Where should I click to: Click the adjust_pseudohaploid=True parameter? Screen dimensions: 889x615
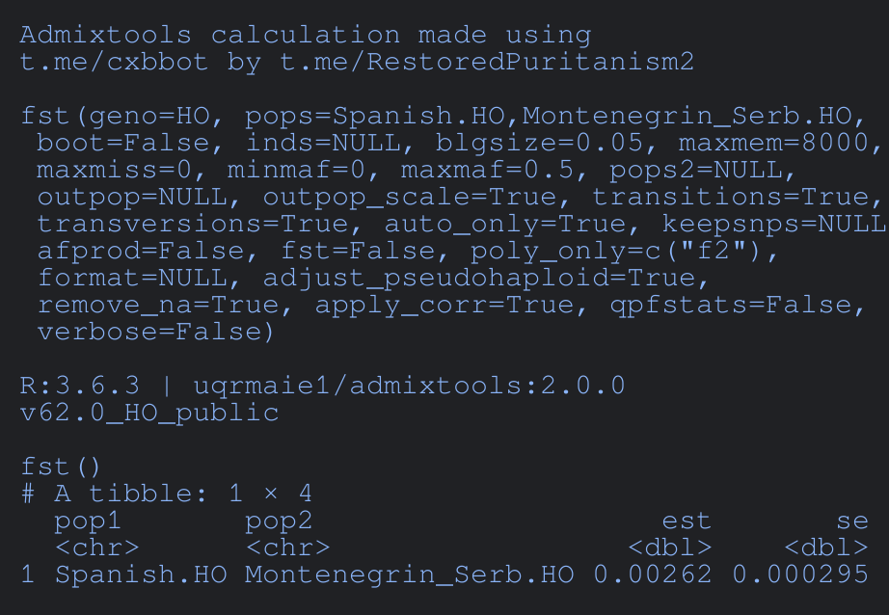pos(486,279)
